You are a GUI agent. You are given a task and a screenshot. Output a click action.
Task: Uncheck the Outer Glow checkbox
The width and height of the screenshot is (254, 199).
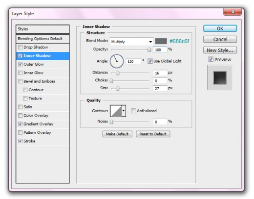[20, 64]
